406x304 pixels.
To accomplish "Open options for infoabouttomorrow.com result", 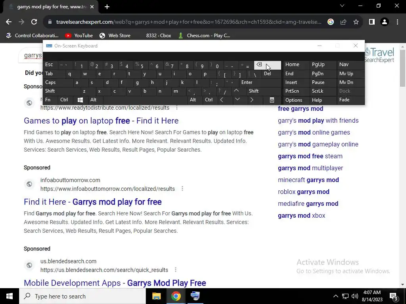I will click(x=182, y=189).
